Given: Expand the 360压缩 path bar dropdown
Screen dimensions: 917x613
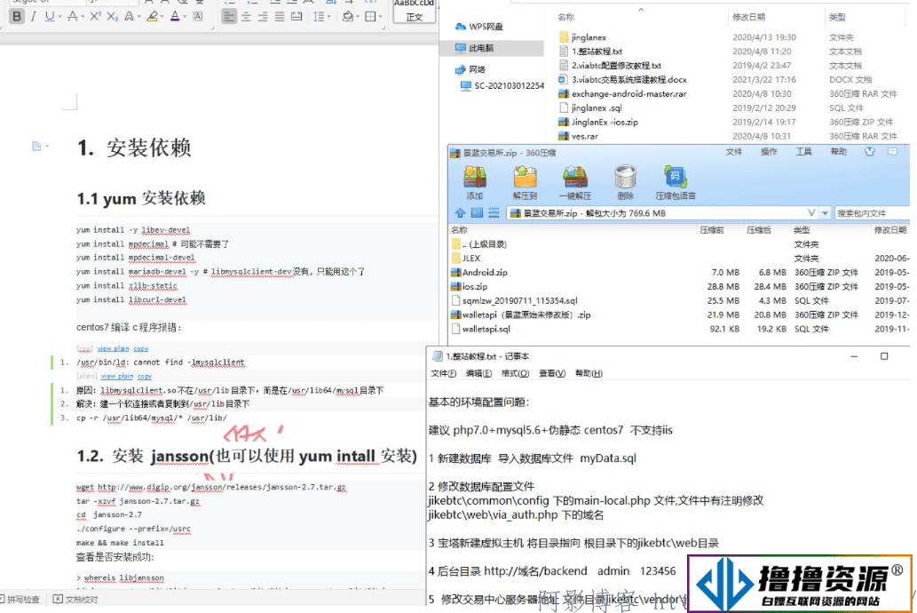Looking at the screenshot, I should [x=825, y=213].
